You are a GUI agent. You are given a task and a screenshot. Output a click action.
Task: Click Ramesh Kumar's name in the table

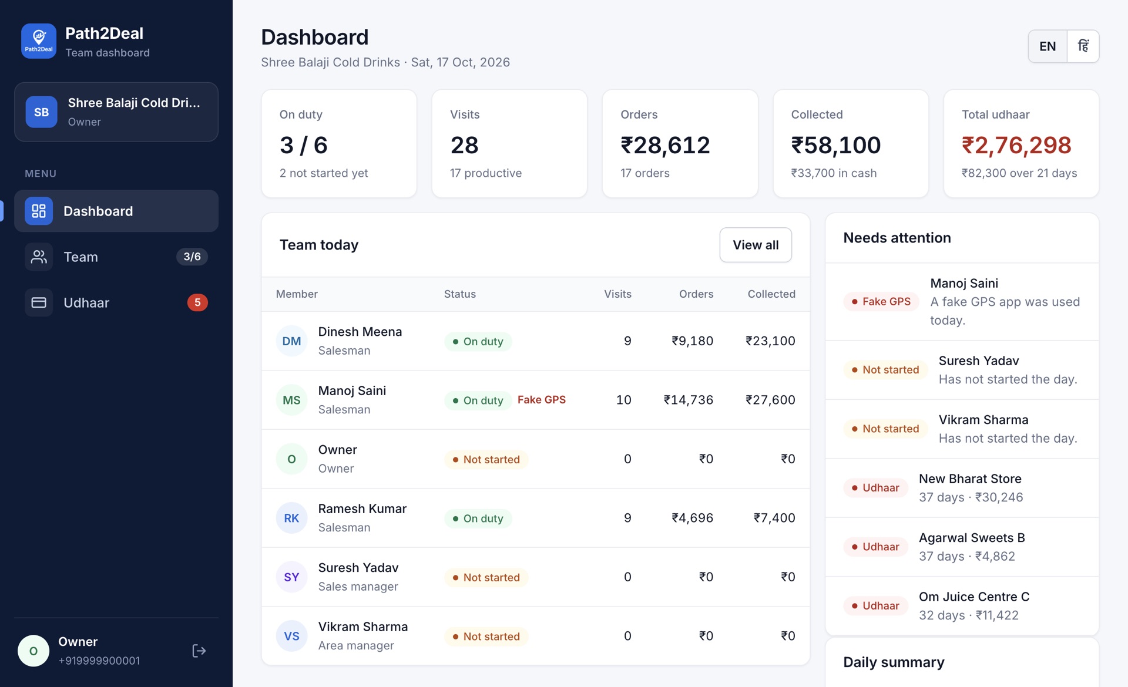362,508
